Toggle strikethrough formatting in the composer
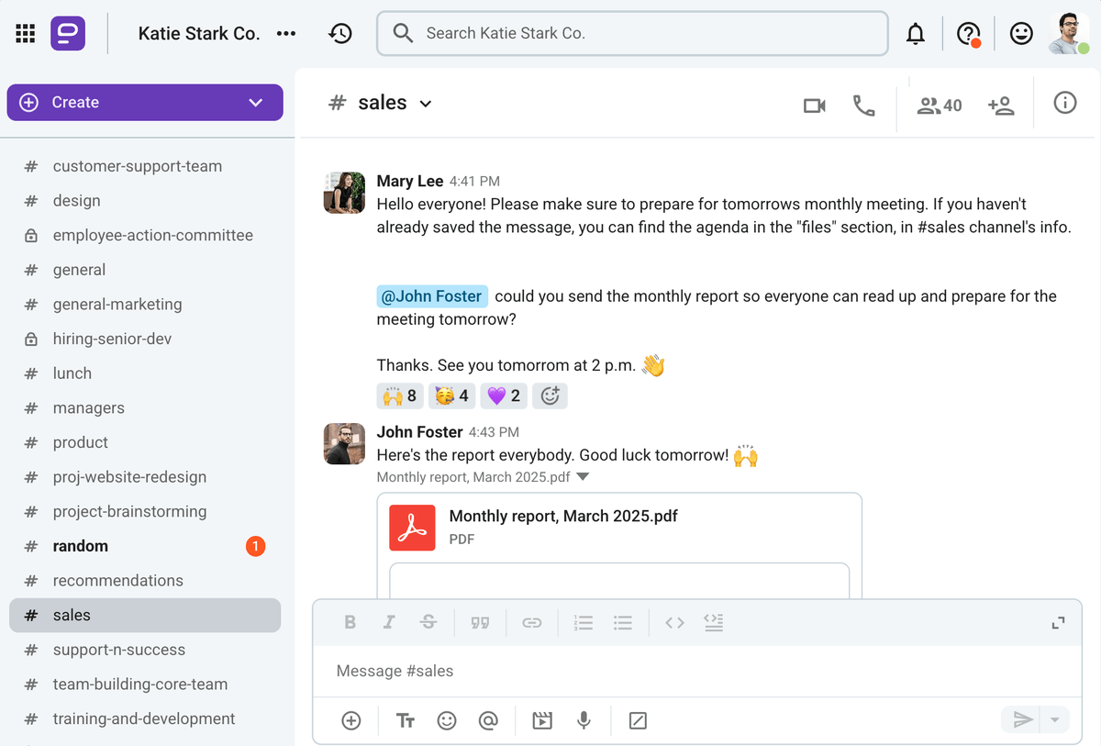1101x746 pixels. coord(428,621)
